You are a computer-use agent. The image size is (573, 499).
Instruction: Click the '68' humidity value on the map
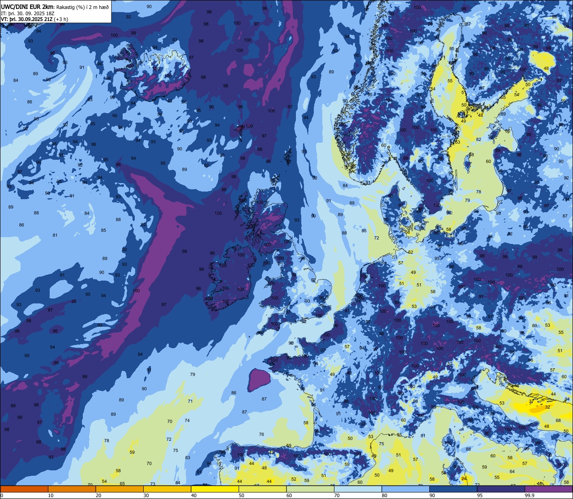coord(558,421)
